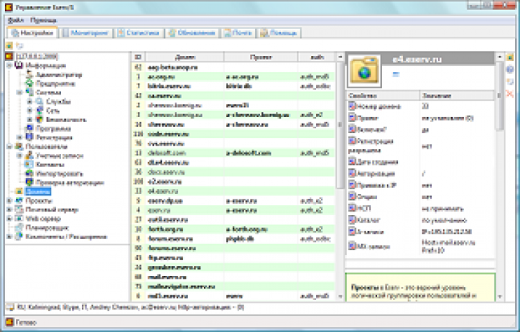Click the Предприятие tree icon
This screenshot has width=520, height=332.
coord(30,84)
